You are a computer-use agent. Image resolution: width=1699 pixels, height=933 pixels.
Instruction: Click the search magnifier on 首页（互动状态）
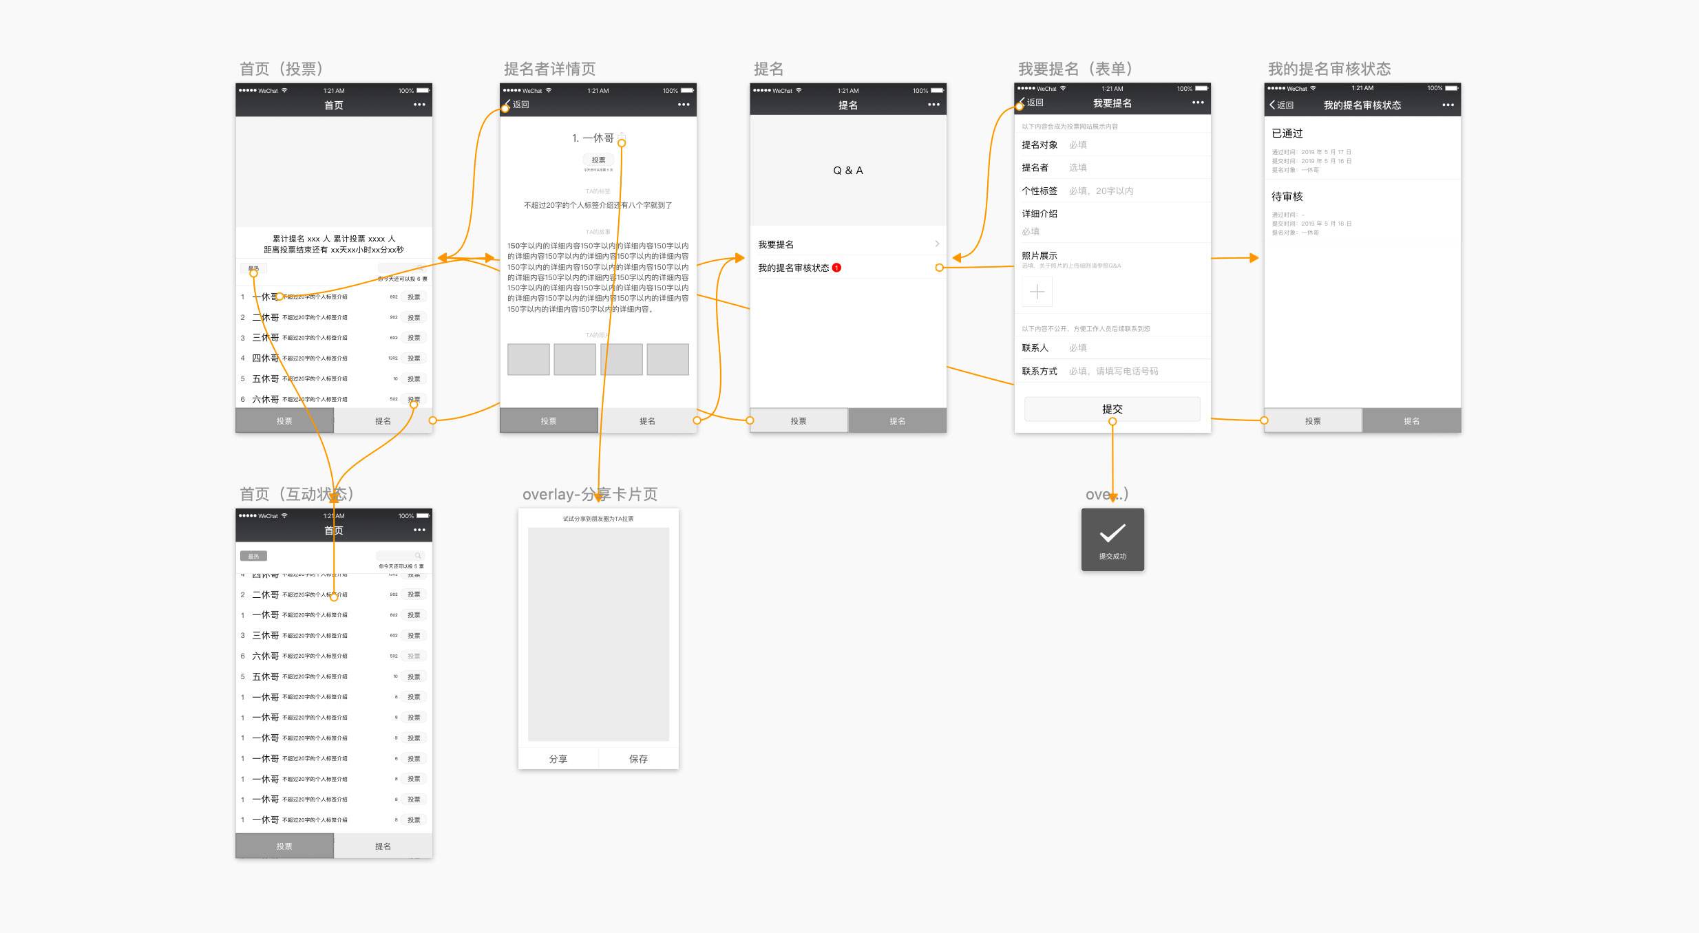(x=417, y=555)
